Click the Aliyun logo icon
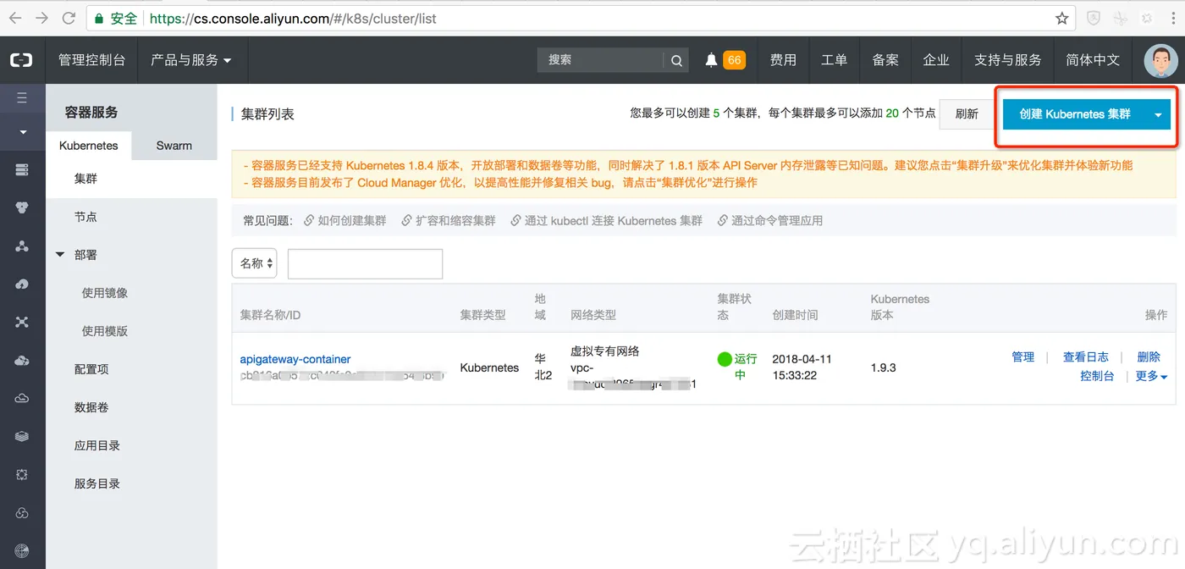 coord(21,60)
